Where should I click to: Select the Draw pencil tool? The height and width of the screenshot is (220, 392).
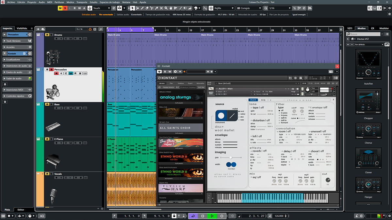[x=142, y=8]
